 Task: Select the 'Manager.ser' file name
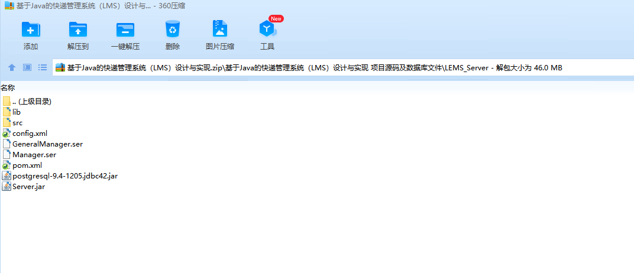(x=34, y=154)
